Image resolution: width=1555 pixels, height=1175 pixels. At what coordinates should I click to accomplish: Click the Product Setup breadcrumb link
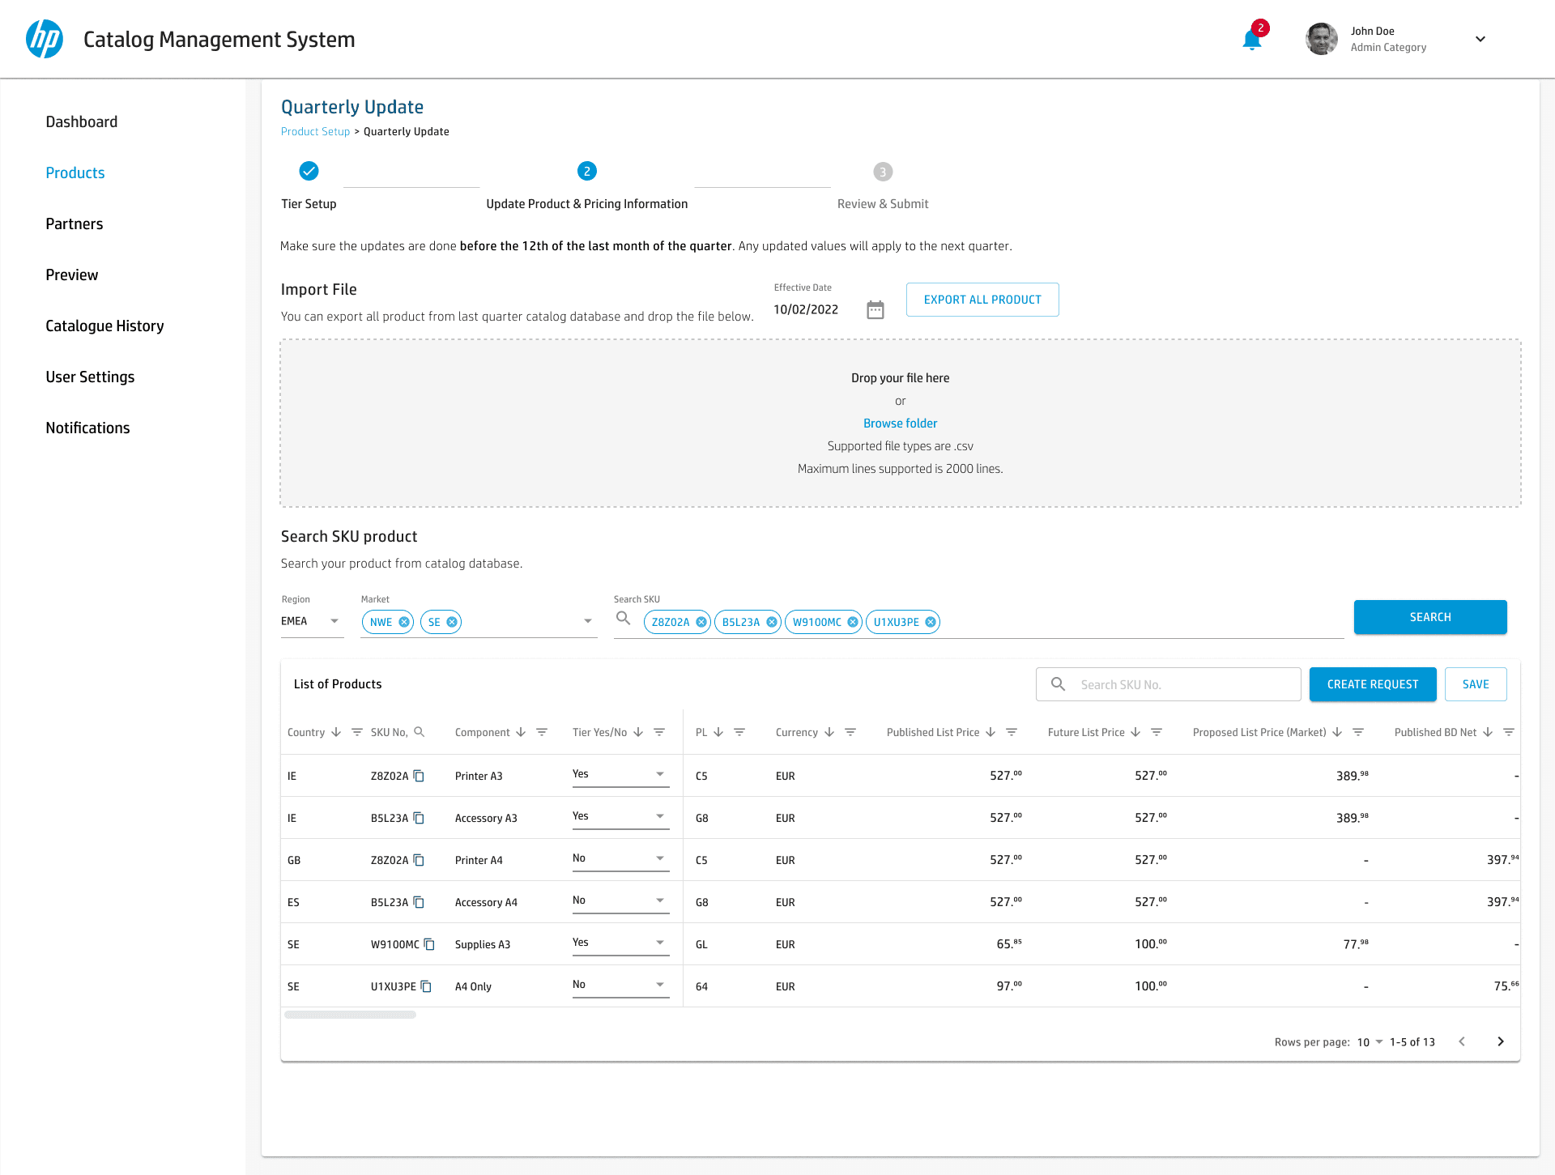point(315,131)
